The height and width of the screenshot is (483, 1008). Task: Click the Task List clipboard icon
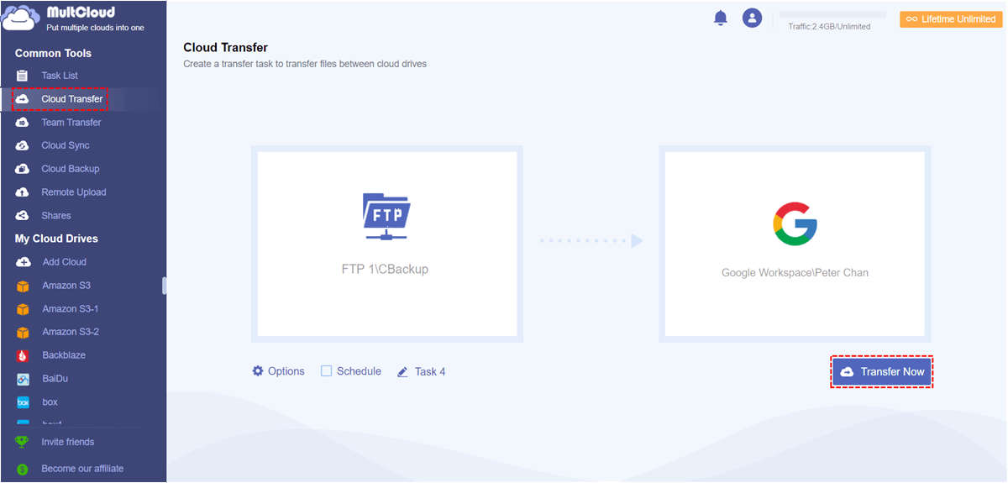23,76
